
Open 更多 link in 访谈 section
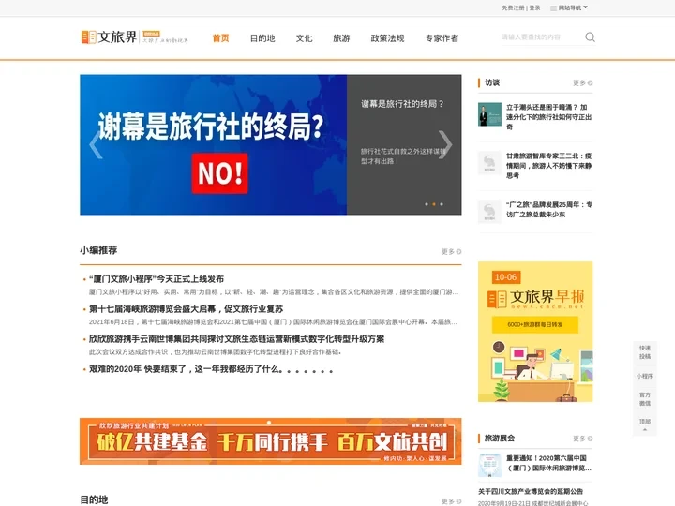pyautogui.click(x=582, y=83)
